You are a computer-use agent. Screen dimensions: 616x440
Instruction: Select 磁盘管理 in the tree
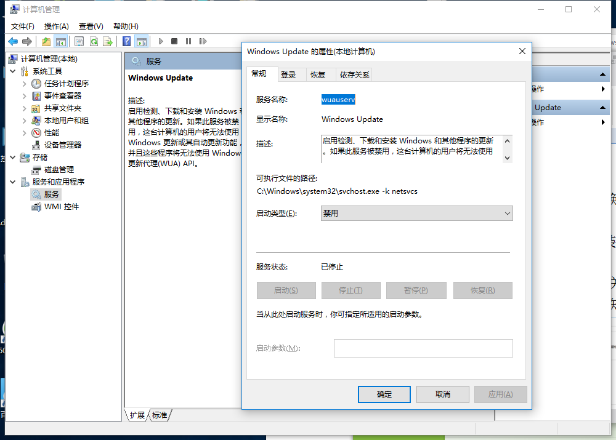pyautogui.click(x=59, y=169)
